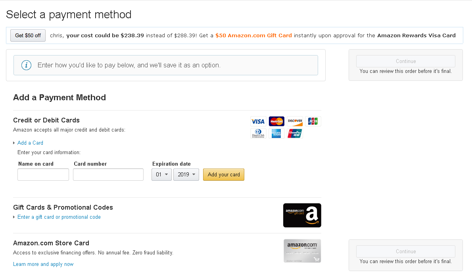Screen dimensions: 472x277
Task: Focus the Card number field
Action: click(x=108, y=174)
